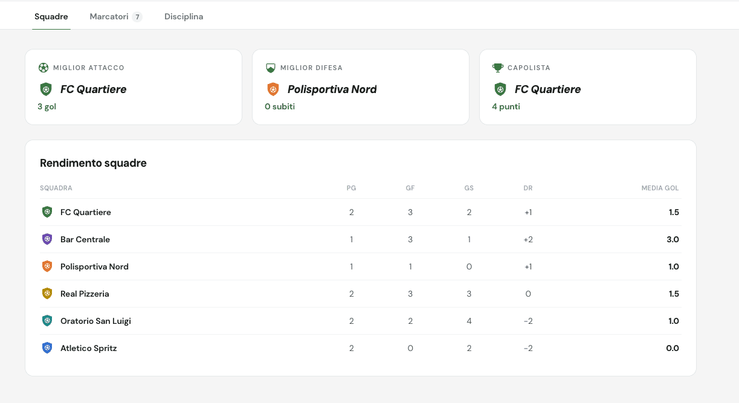This screenshot has height=403, width=739.
Task: Click Oratorio San Luigi media gol 1.0
Action: pyautogui.click(x=673, y=321)
